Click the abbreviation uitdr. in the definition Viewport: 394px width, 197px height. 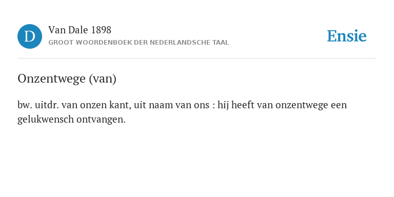click(47, 105)
